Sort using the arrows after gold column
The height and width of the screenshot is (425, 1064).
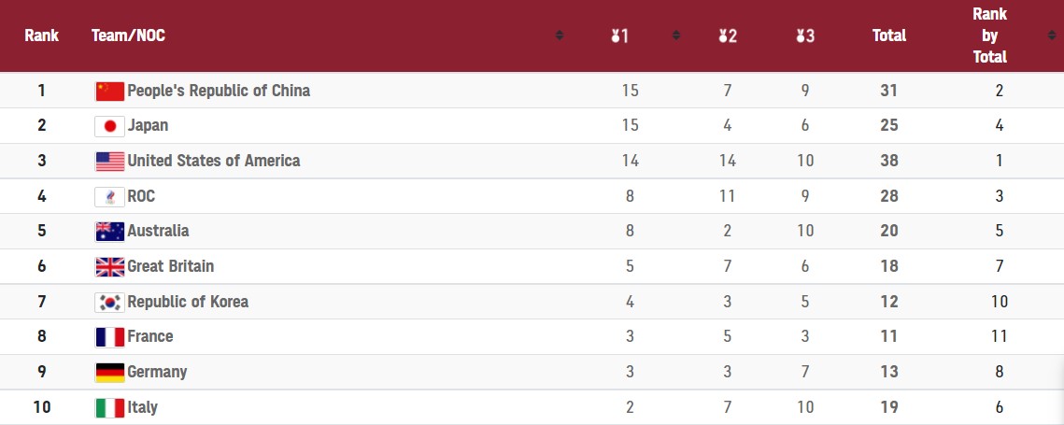[x=675, y=35]
